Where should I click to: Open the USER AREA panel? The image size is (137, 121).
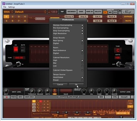point(29,97)
